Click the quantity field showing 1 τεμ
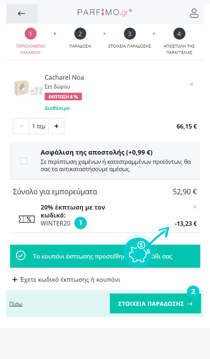 click(39, 126)
